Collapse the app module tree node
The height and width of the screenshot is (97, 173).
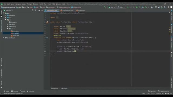pyautogui.click(x=4, y=13)
